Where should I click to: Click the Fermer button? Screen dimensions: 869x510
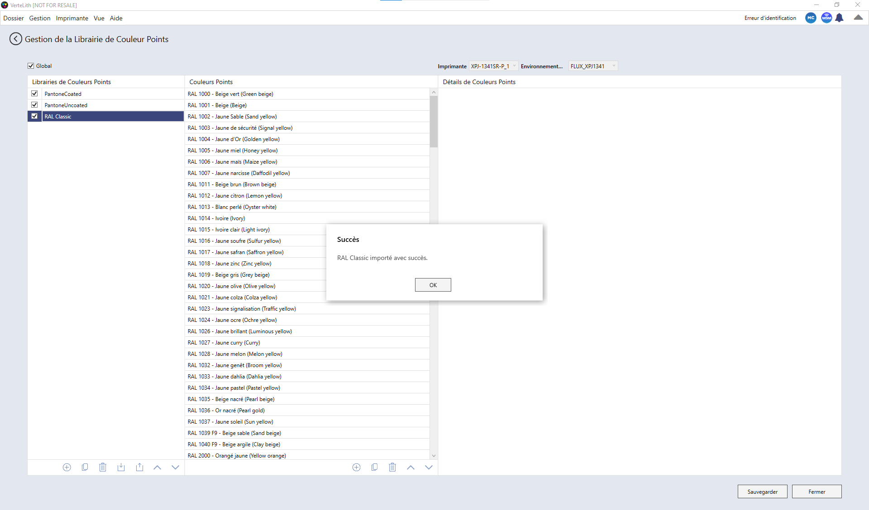[x=816, y=491]
